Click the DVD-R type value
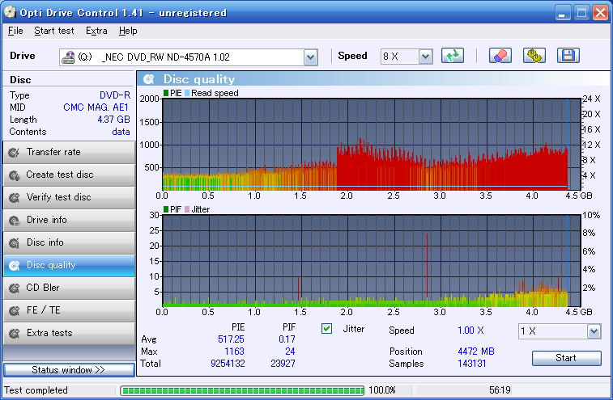 114,95
